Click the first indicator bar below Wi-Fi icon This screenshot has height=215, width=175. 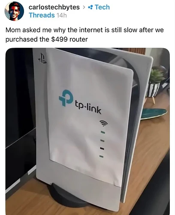click(103, 132)
